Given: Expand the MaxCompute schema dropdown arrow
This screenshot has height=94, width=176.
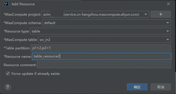Looking at the screenshot, I should point(168,23).
